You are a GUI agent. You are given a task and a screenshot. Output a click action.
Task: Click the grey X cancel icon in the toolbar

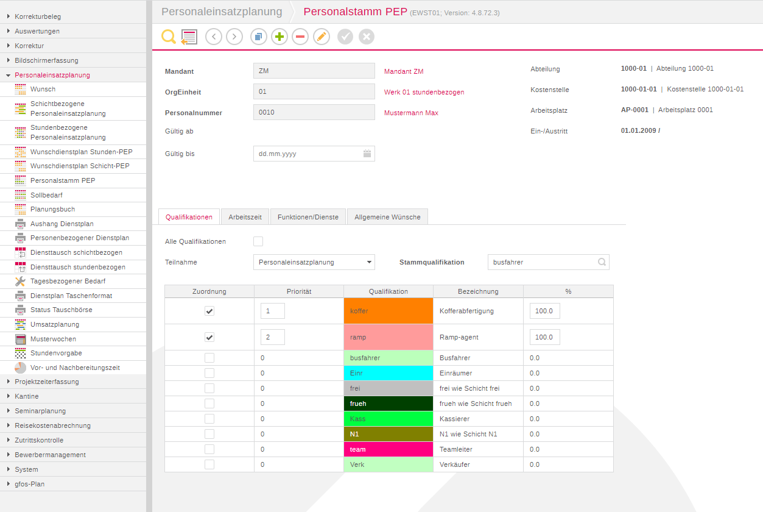coord(367,37)
